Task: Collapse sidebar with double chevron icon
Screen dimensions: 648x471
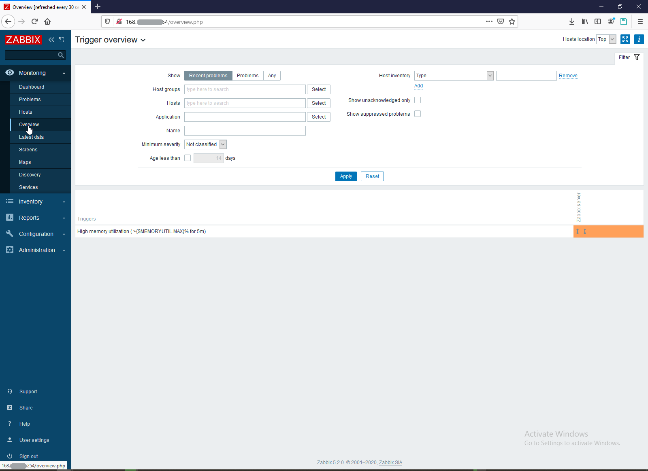Action: (51, 40)
